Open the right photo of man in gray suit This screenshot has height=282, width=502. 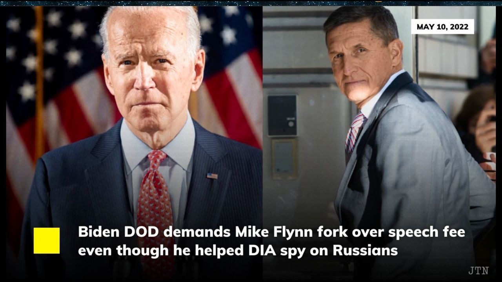coord(379,141)
